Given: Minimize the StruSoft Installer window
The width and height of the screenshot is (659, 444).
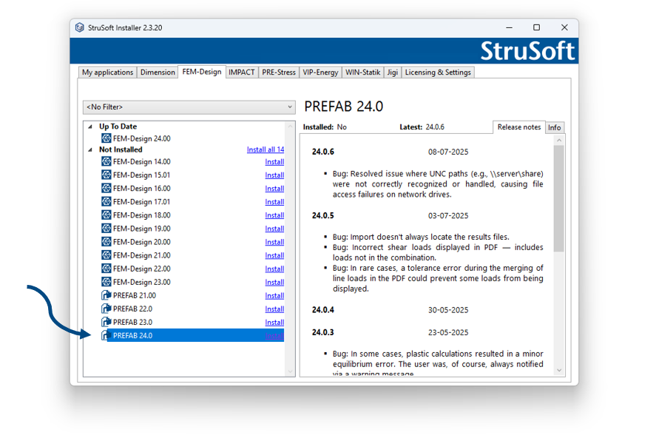Looking at the screenshot, I should click(x=509, y=27).
